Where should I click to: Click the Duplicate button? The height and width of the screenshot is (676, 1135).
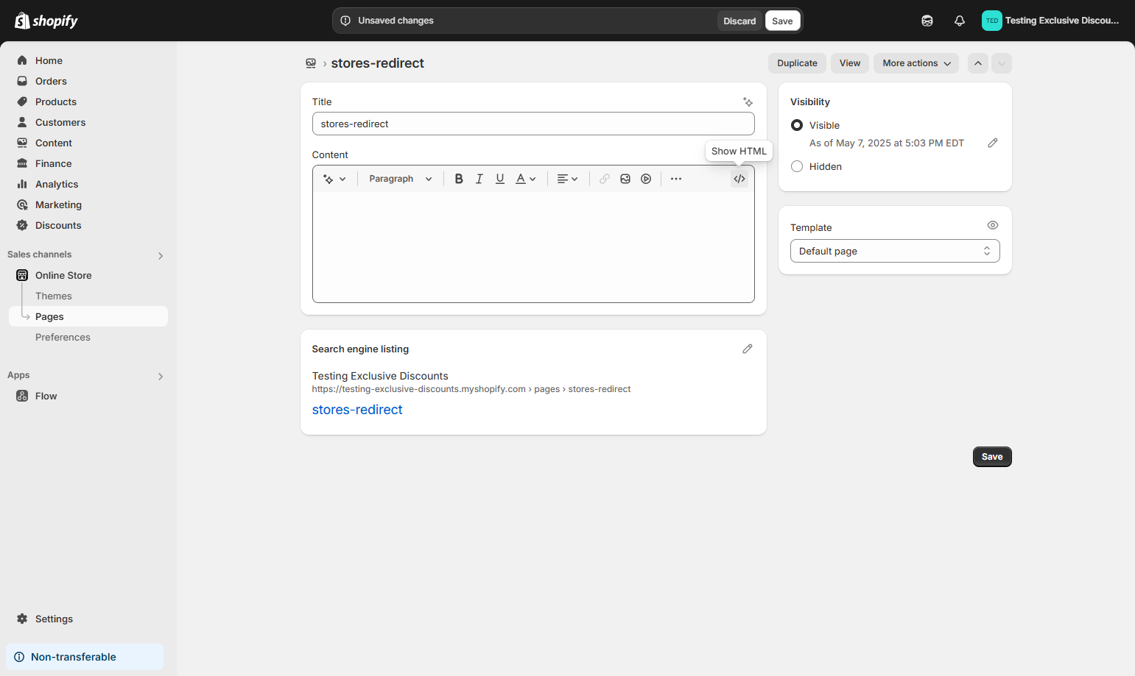coord(797,63)
